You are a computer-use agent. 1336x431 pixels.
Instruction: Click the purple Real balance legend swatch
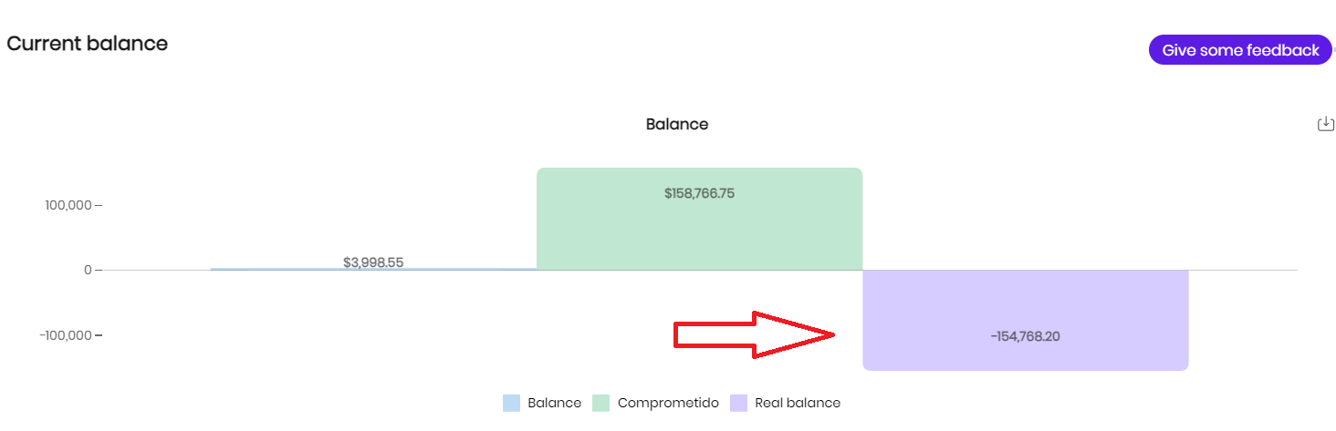(738, 403)
